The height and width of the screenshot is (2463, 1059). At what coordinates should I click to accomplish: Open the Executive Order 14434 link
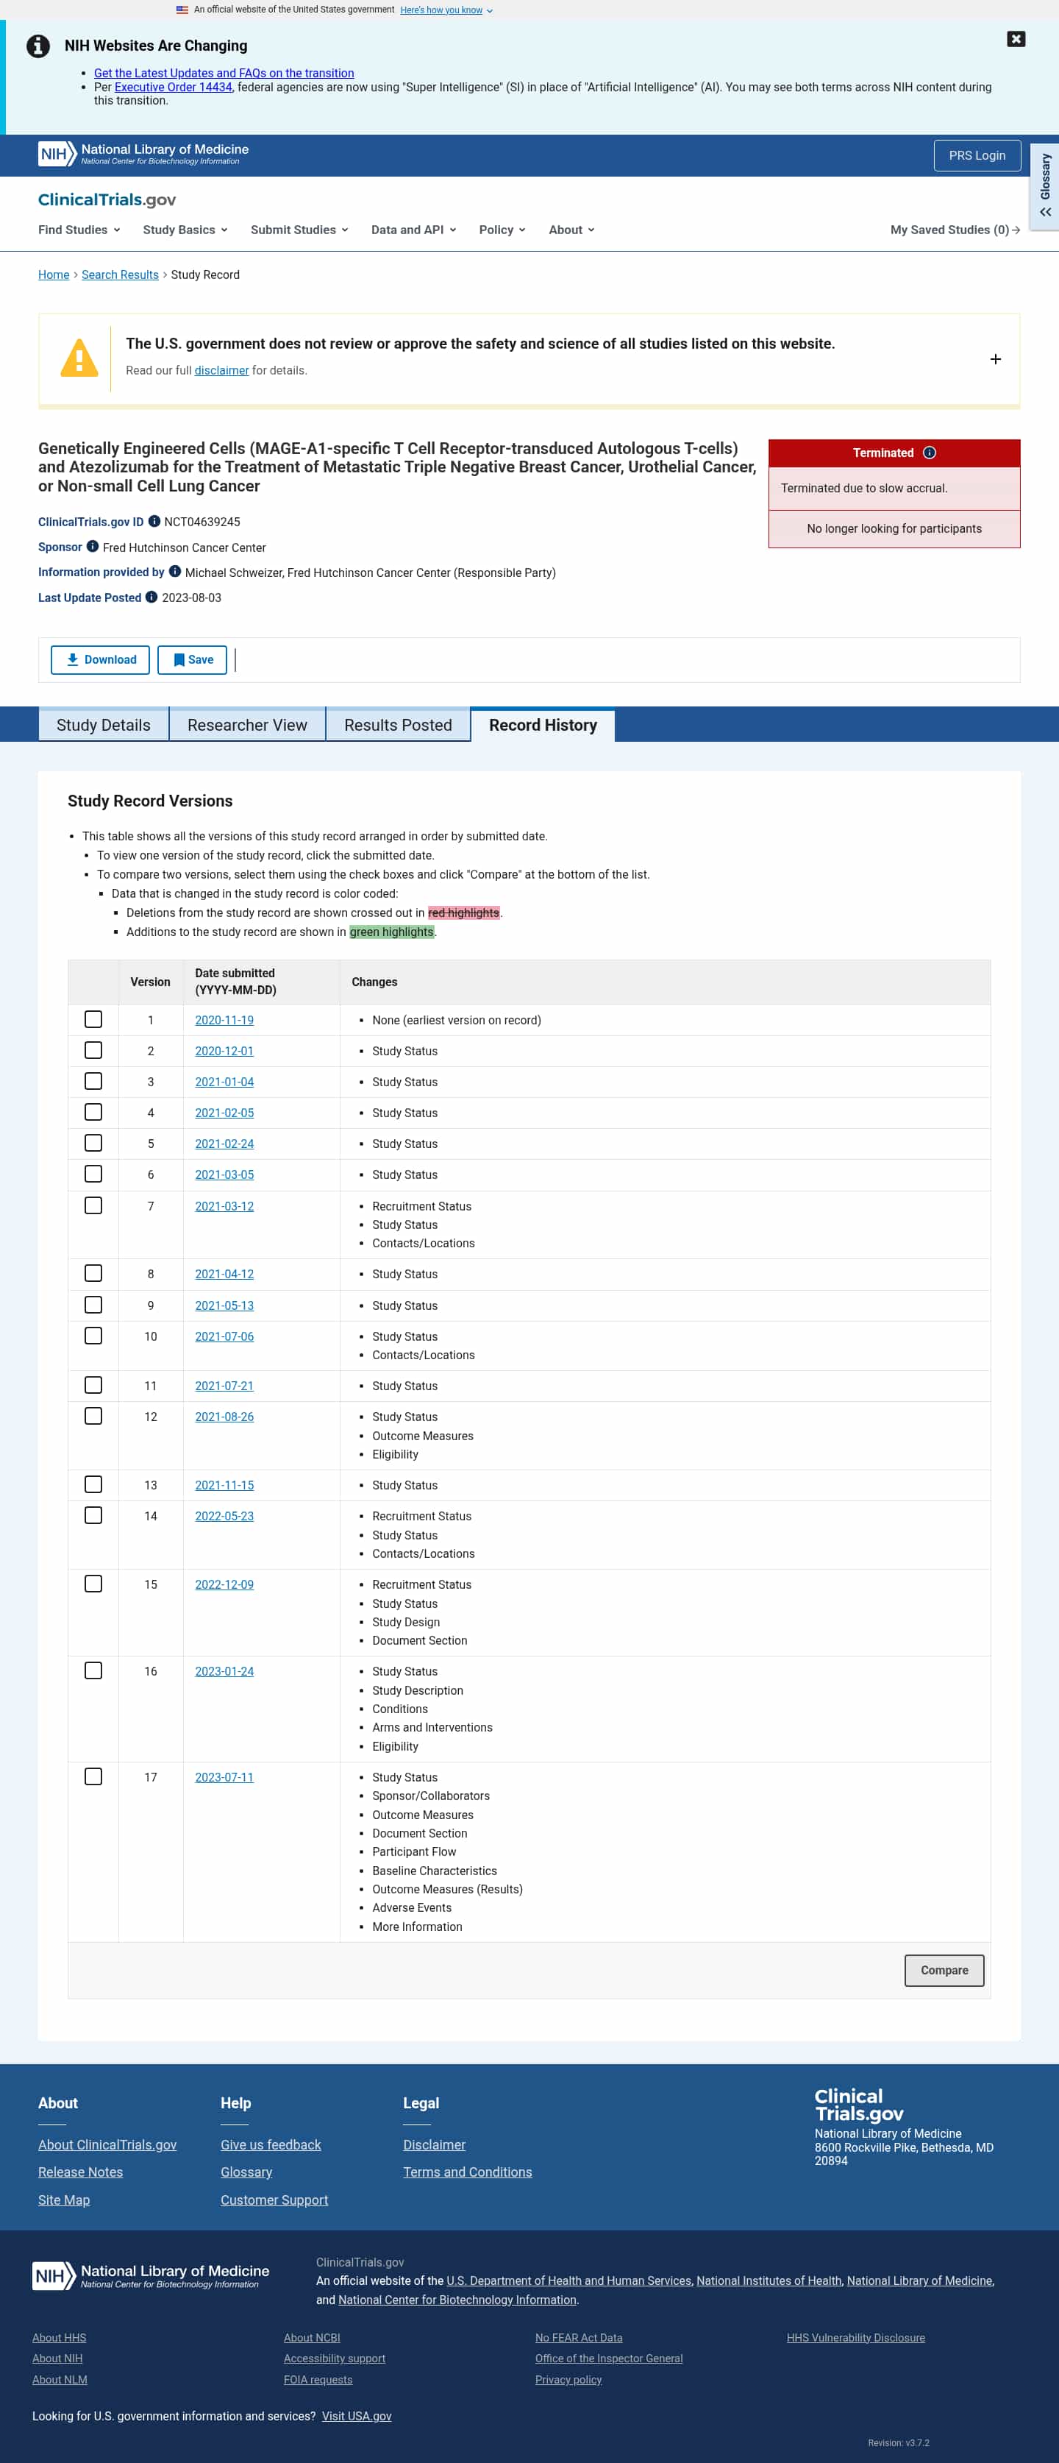pyautogui.click(x=173, y=87)
